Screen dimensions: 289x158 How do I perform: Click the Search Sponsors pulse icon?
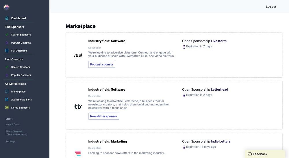[7, 34]
